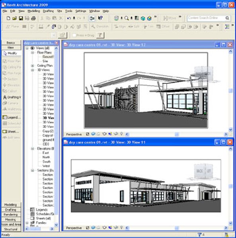236x238 pixels.
Task: Click the Demolish hammer tool
Action: point(100,27)
